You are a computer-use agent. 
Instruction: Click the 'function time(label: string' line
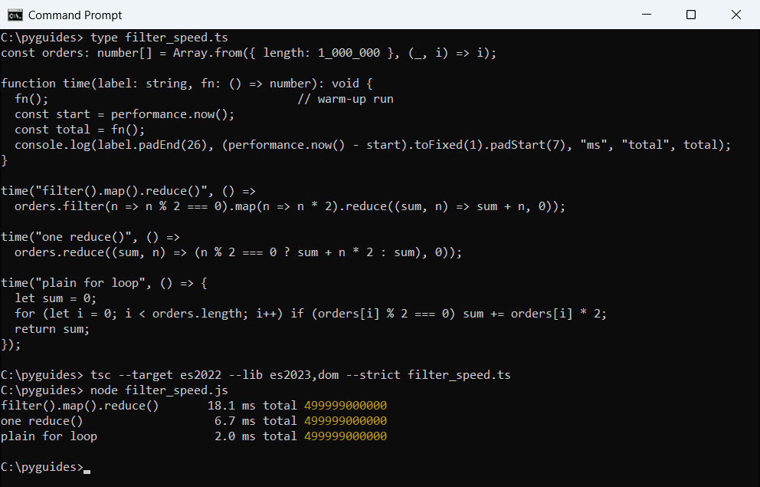point(187,84)
